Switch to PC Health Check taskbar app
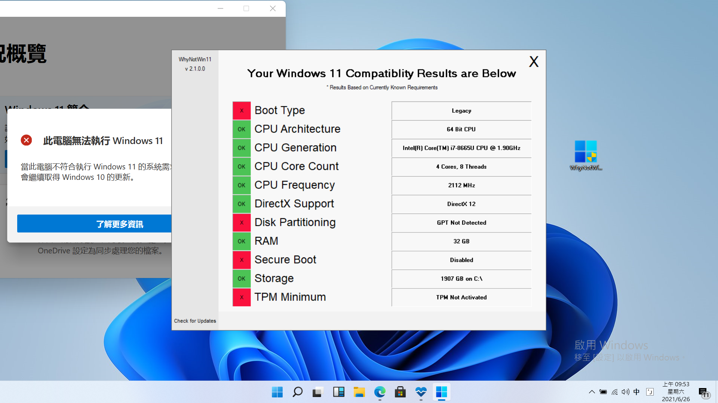 [x=421, y=392]
